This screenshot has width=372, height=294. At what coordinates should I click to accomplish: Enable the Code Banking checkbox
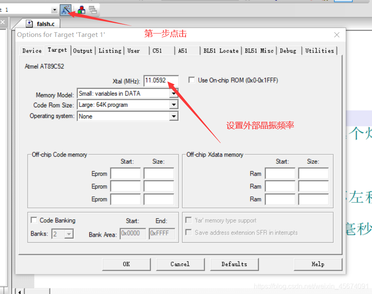34,220
